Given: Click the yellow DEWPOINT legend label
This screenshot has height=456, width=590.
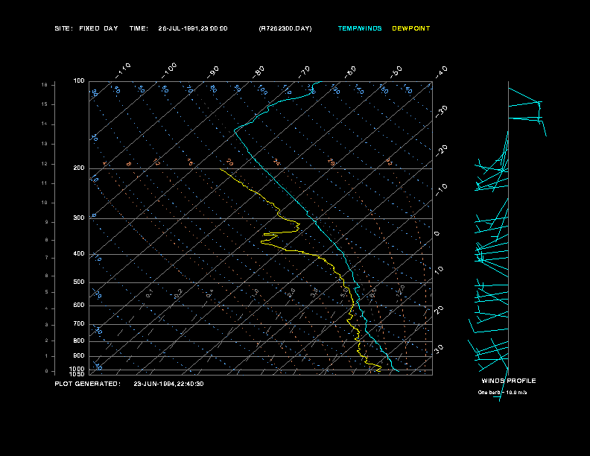Looking at the screenshot, I should (x=411, y=28).
